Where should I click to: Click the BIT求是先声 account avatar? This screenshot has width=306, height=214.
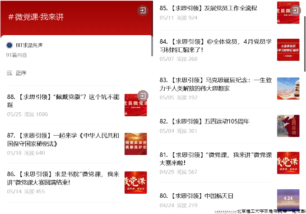[x=9, y=45]
